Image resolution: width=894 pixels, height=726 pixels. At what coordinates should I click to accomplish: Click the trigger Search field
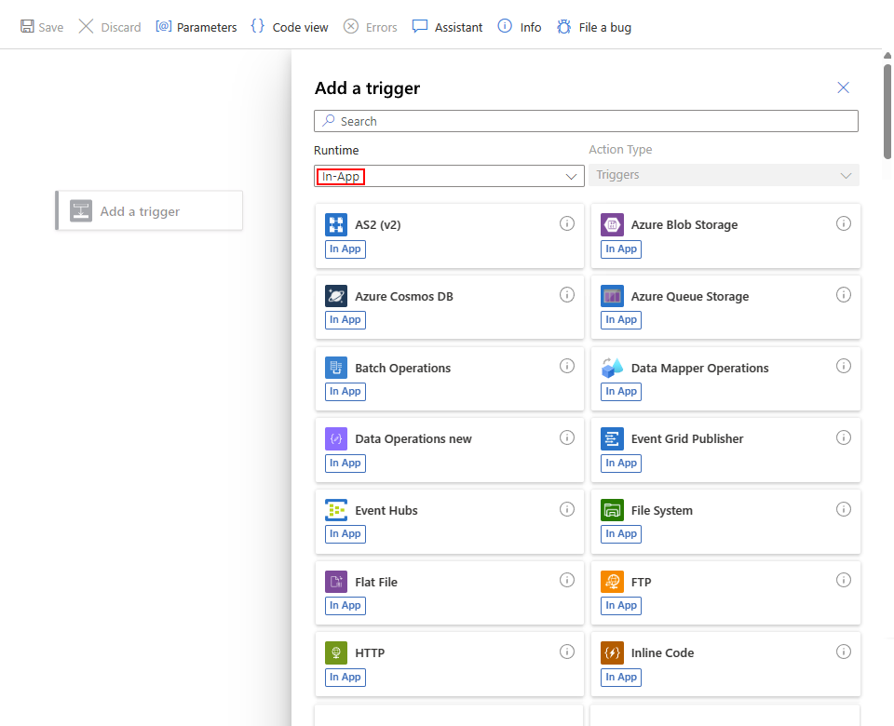click(x=586, y=121)
